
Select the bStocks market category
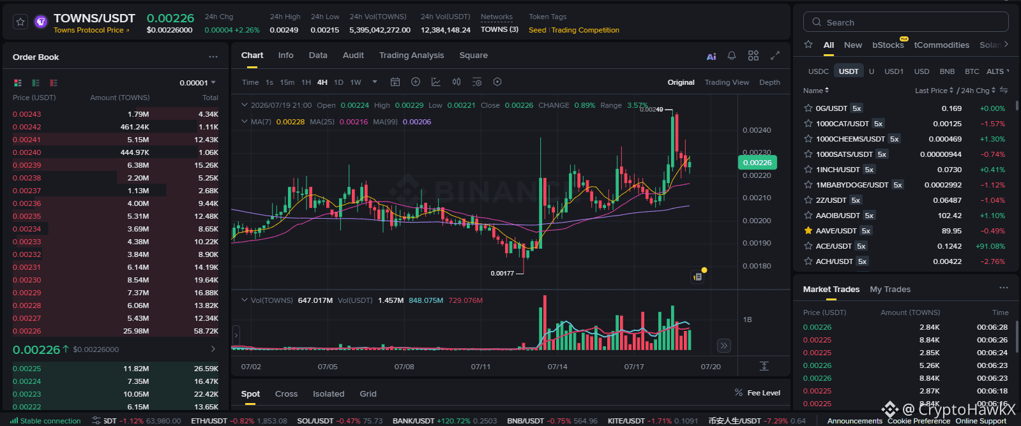click(x=888, y=45)
